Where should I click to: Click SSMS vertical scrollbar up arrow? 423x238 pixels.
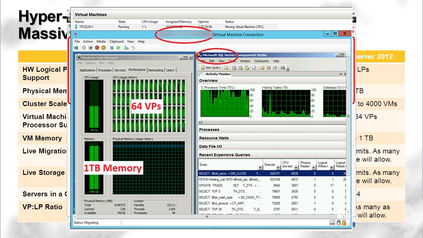pyautogui.click(x=348, y=54)
